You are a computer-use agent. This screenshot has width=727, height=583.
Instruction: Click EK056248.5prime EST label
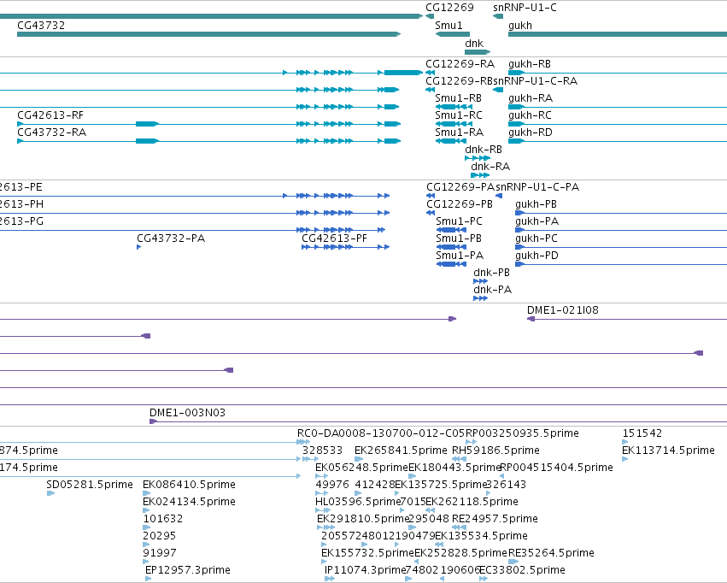pos(361,468)
